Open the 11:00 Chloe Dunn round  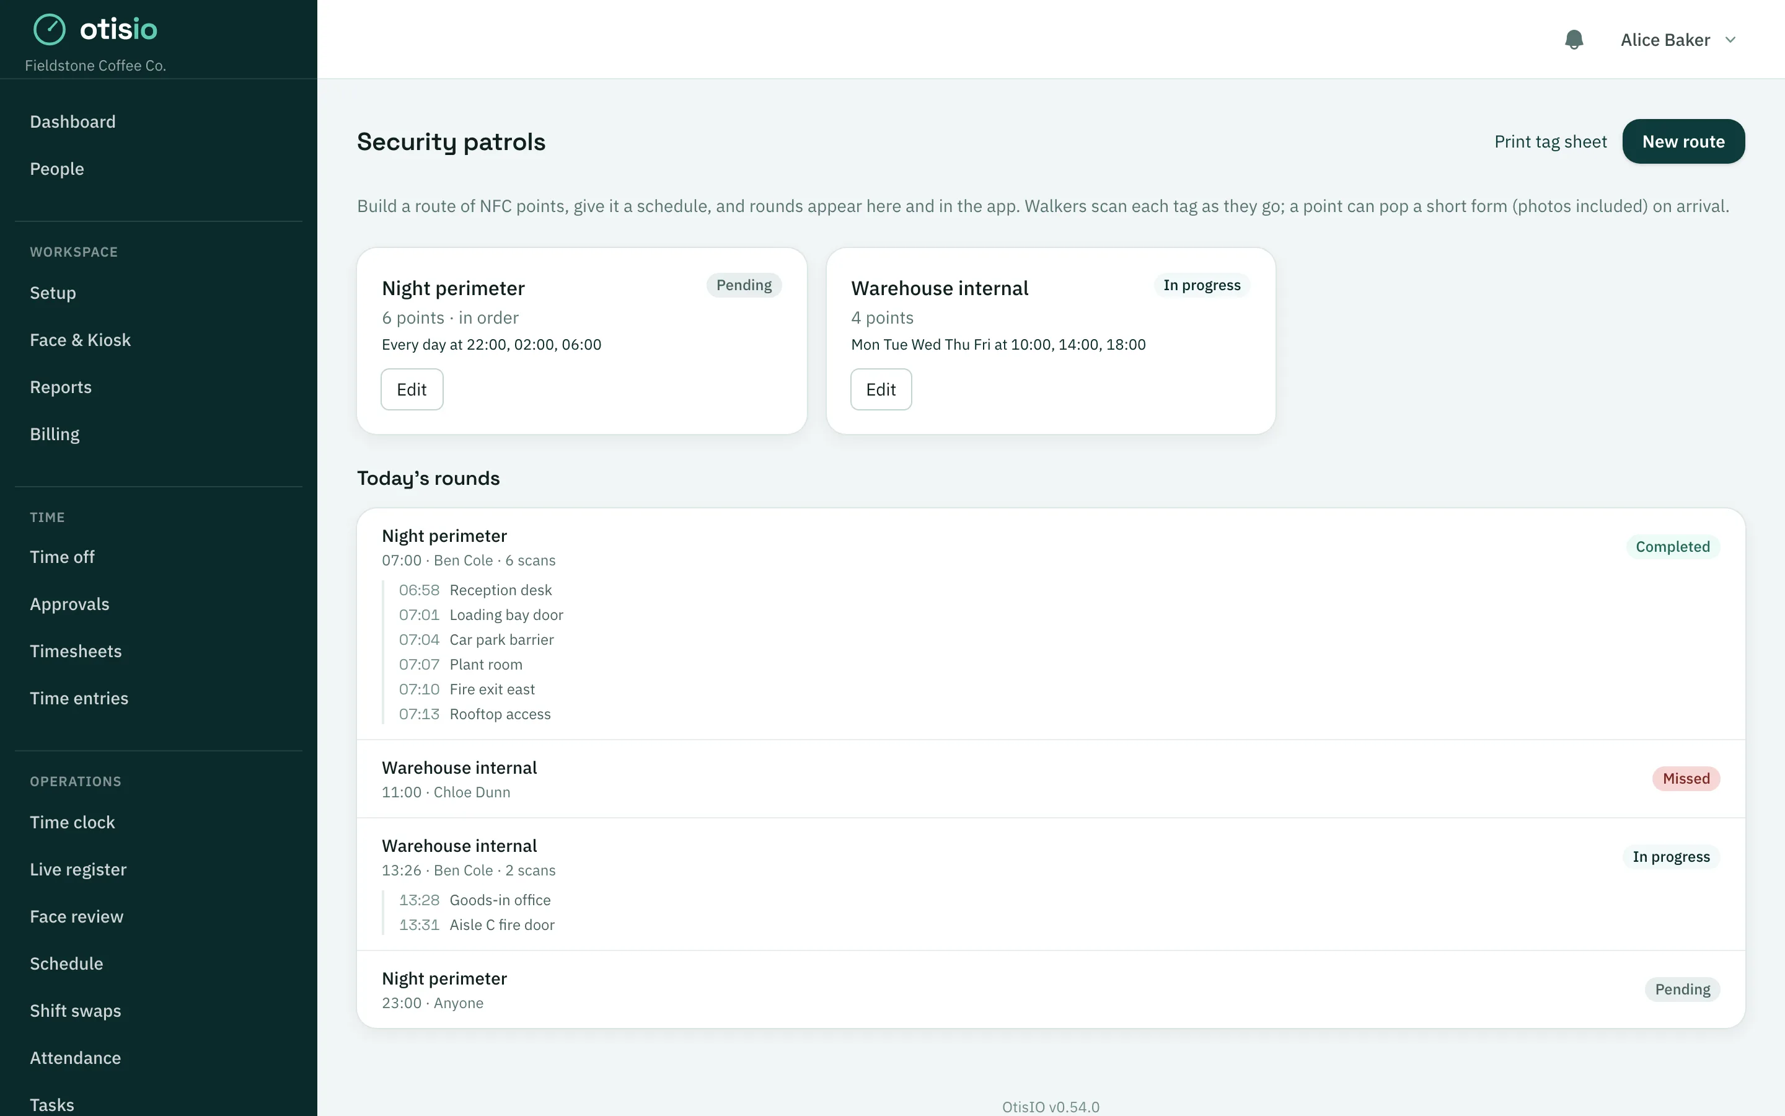coord(1051,779)
